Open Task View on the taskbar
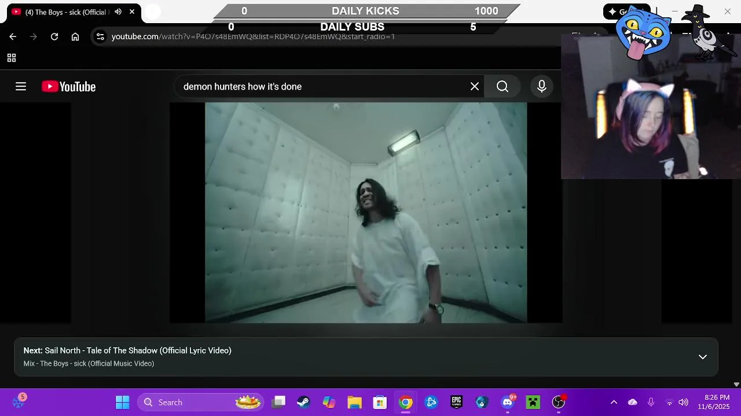Screen dimensions: 741x416 (280, 402)
